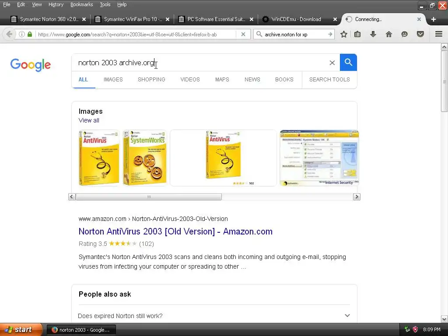The image size is (448, 336).
Task: Click the green secure padlock icon
Action: [x=30, y=34]
